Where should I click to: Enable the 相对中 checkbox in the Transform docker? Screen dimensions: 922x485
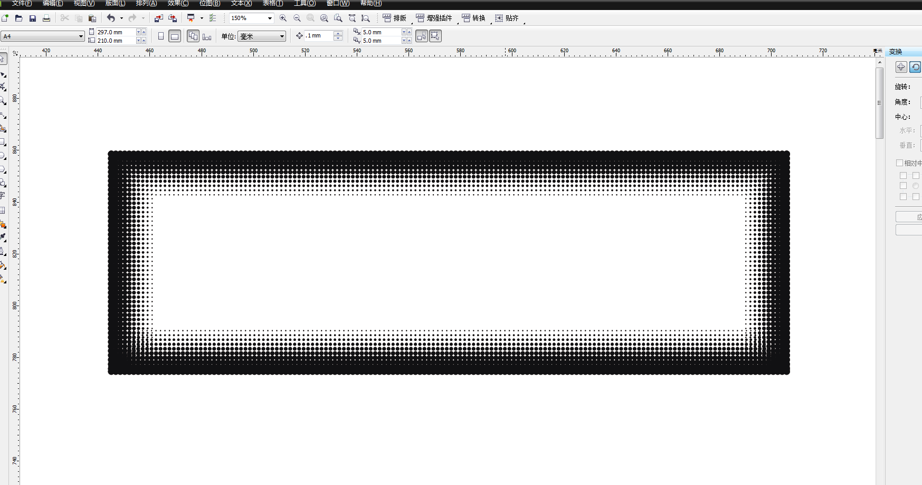[899, 163]
